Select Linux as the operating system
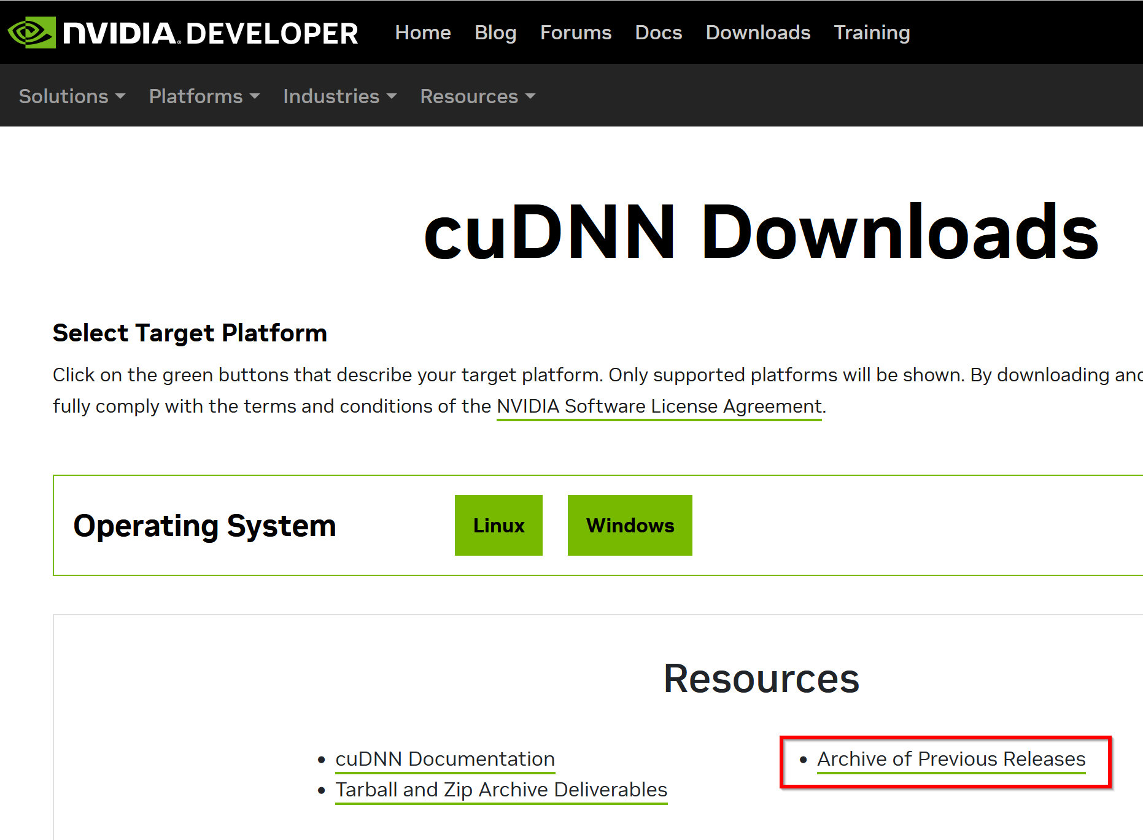 coord(498,526)
